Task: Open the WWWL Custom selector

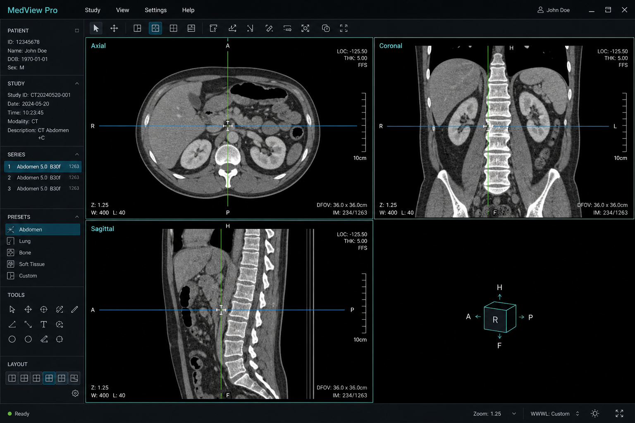Action: [555, 413]
